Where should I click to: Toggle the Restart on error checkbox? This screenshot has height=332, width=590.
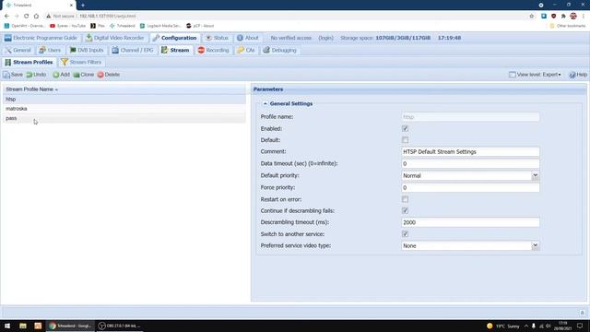tap(405, 199)
